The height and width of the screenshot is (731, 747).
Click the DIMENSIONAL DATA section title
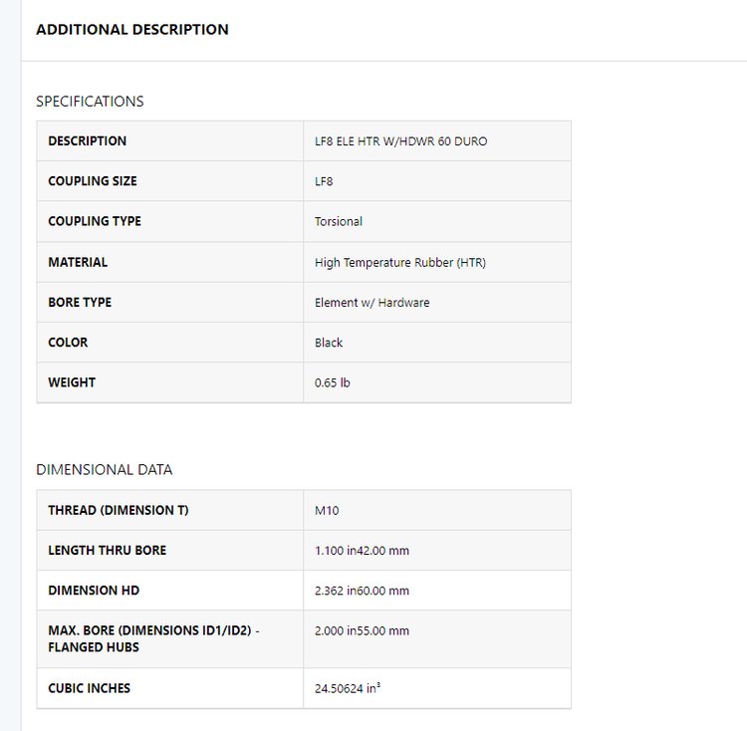pyautogui.click(x=105, y=470)
